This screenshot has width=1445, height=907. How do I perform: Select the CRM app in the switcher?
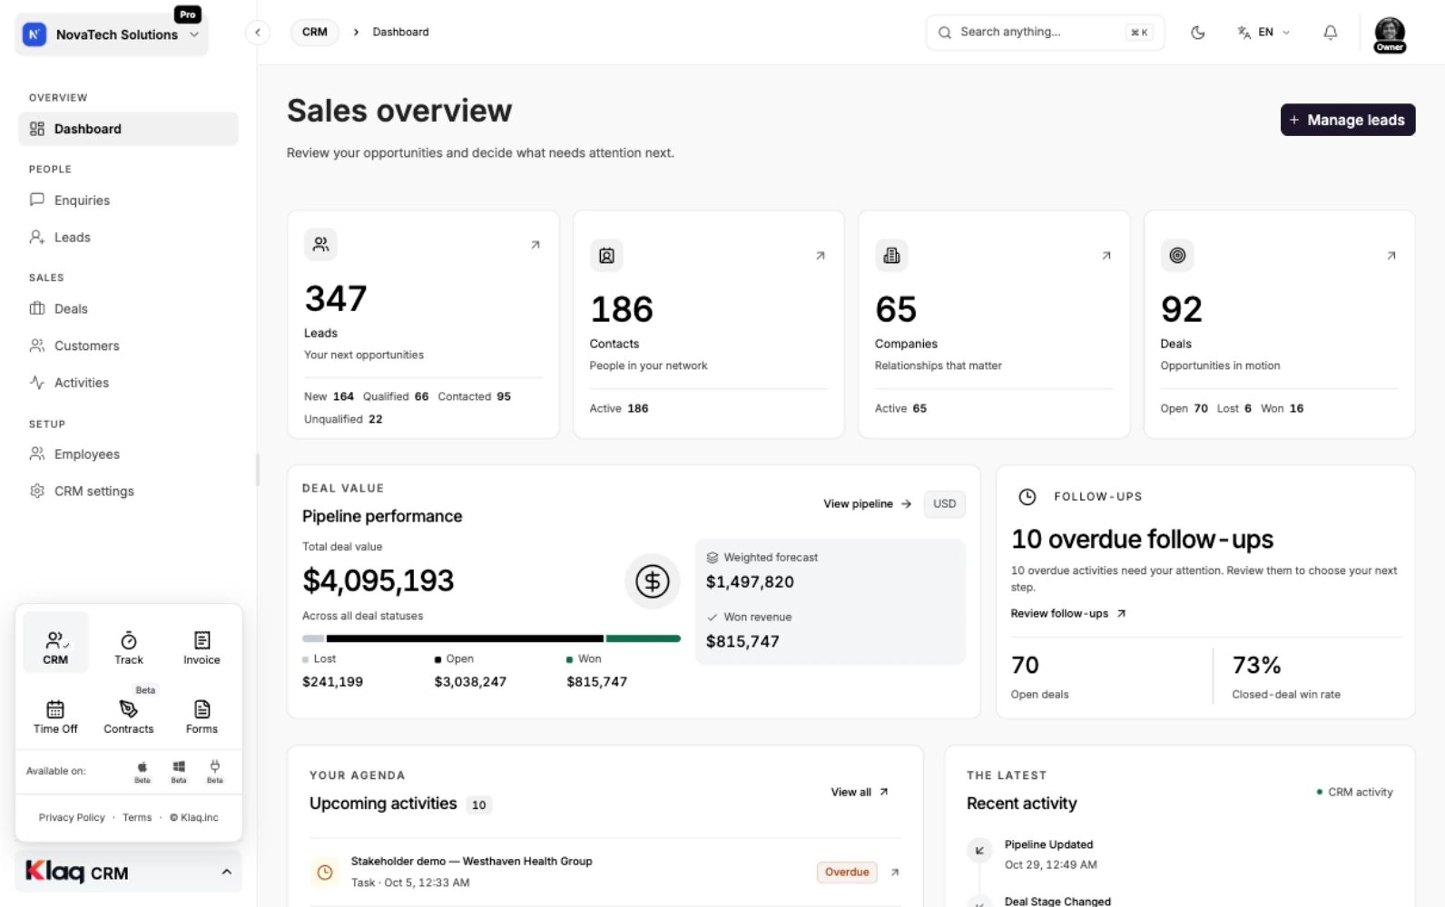click(x=55, y=643)
